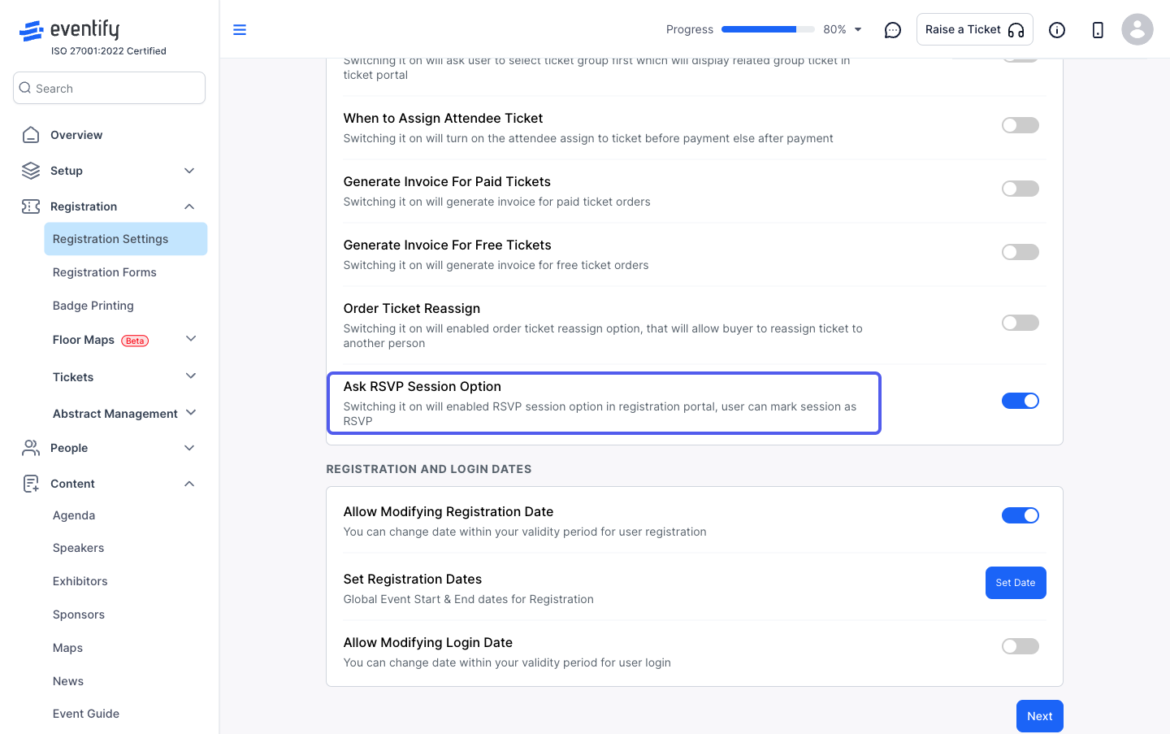Image resolution: width=1170 pixels, height=734 pixels.
Task: Enable Allow Modifying Login Date
Action: click(x=1020, y=646)
